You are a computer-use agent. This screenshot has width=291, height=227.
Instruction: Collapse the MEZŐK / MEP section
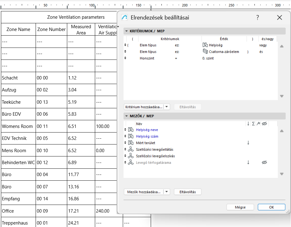point(126,116)
